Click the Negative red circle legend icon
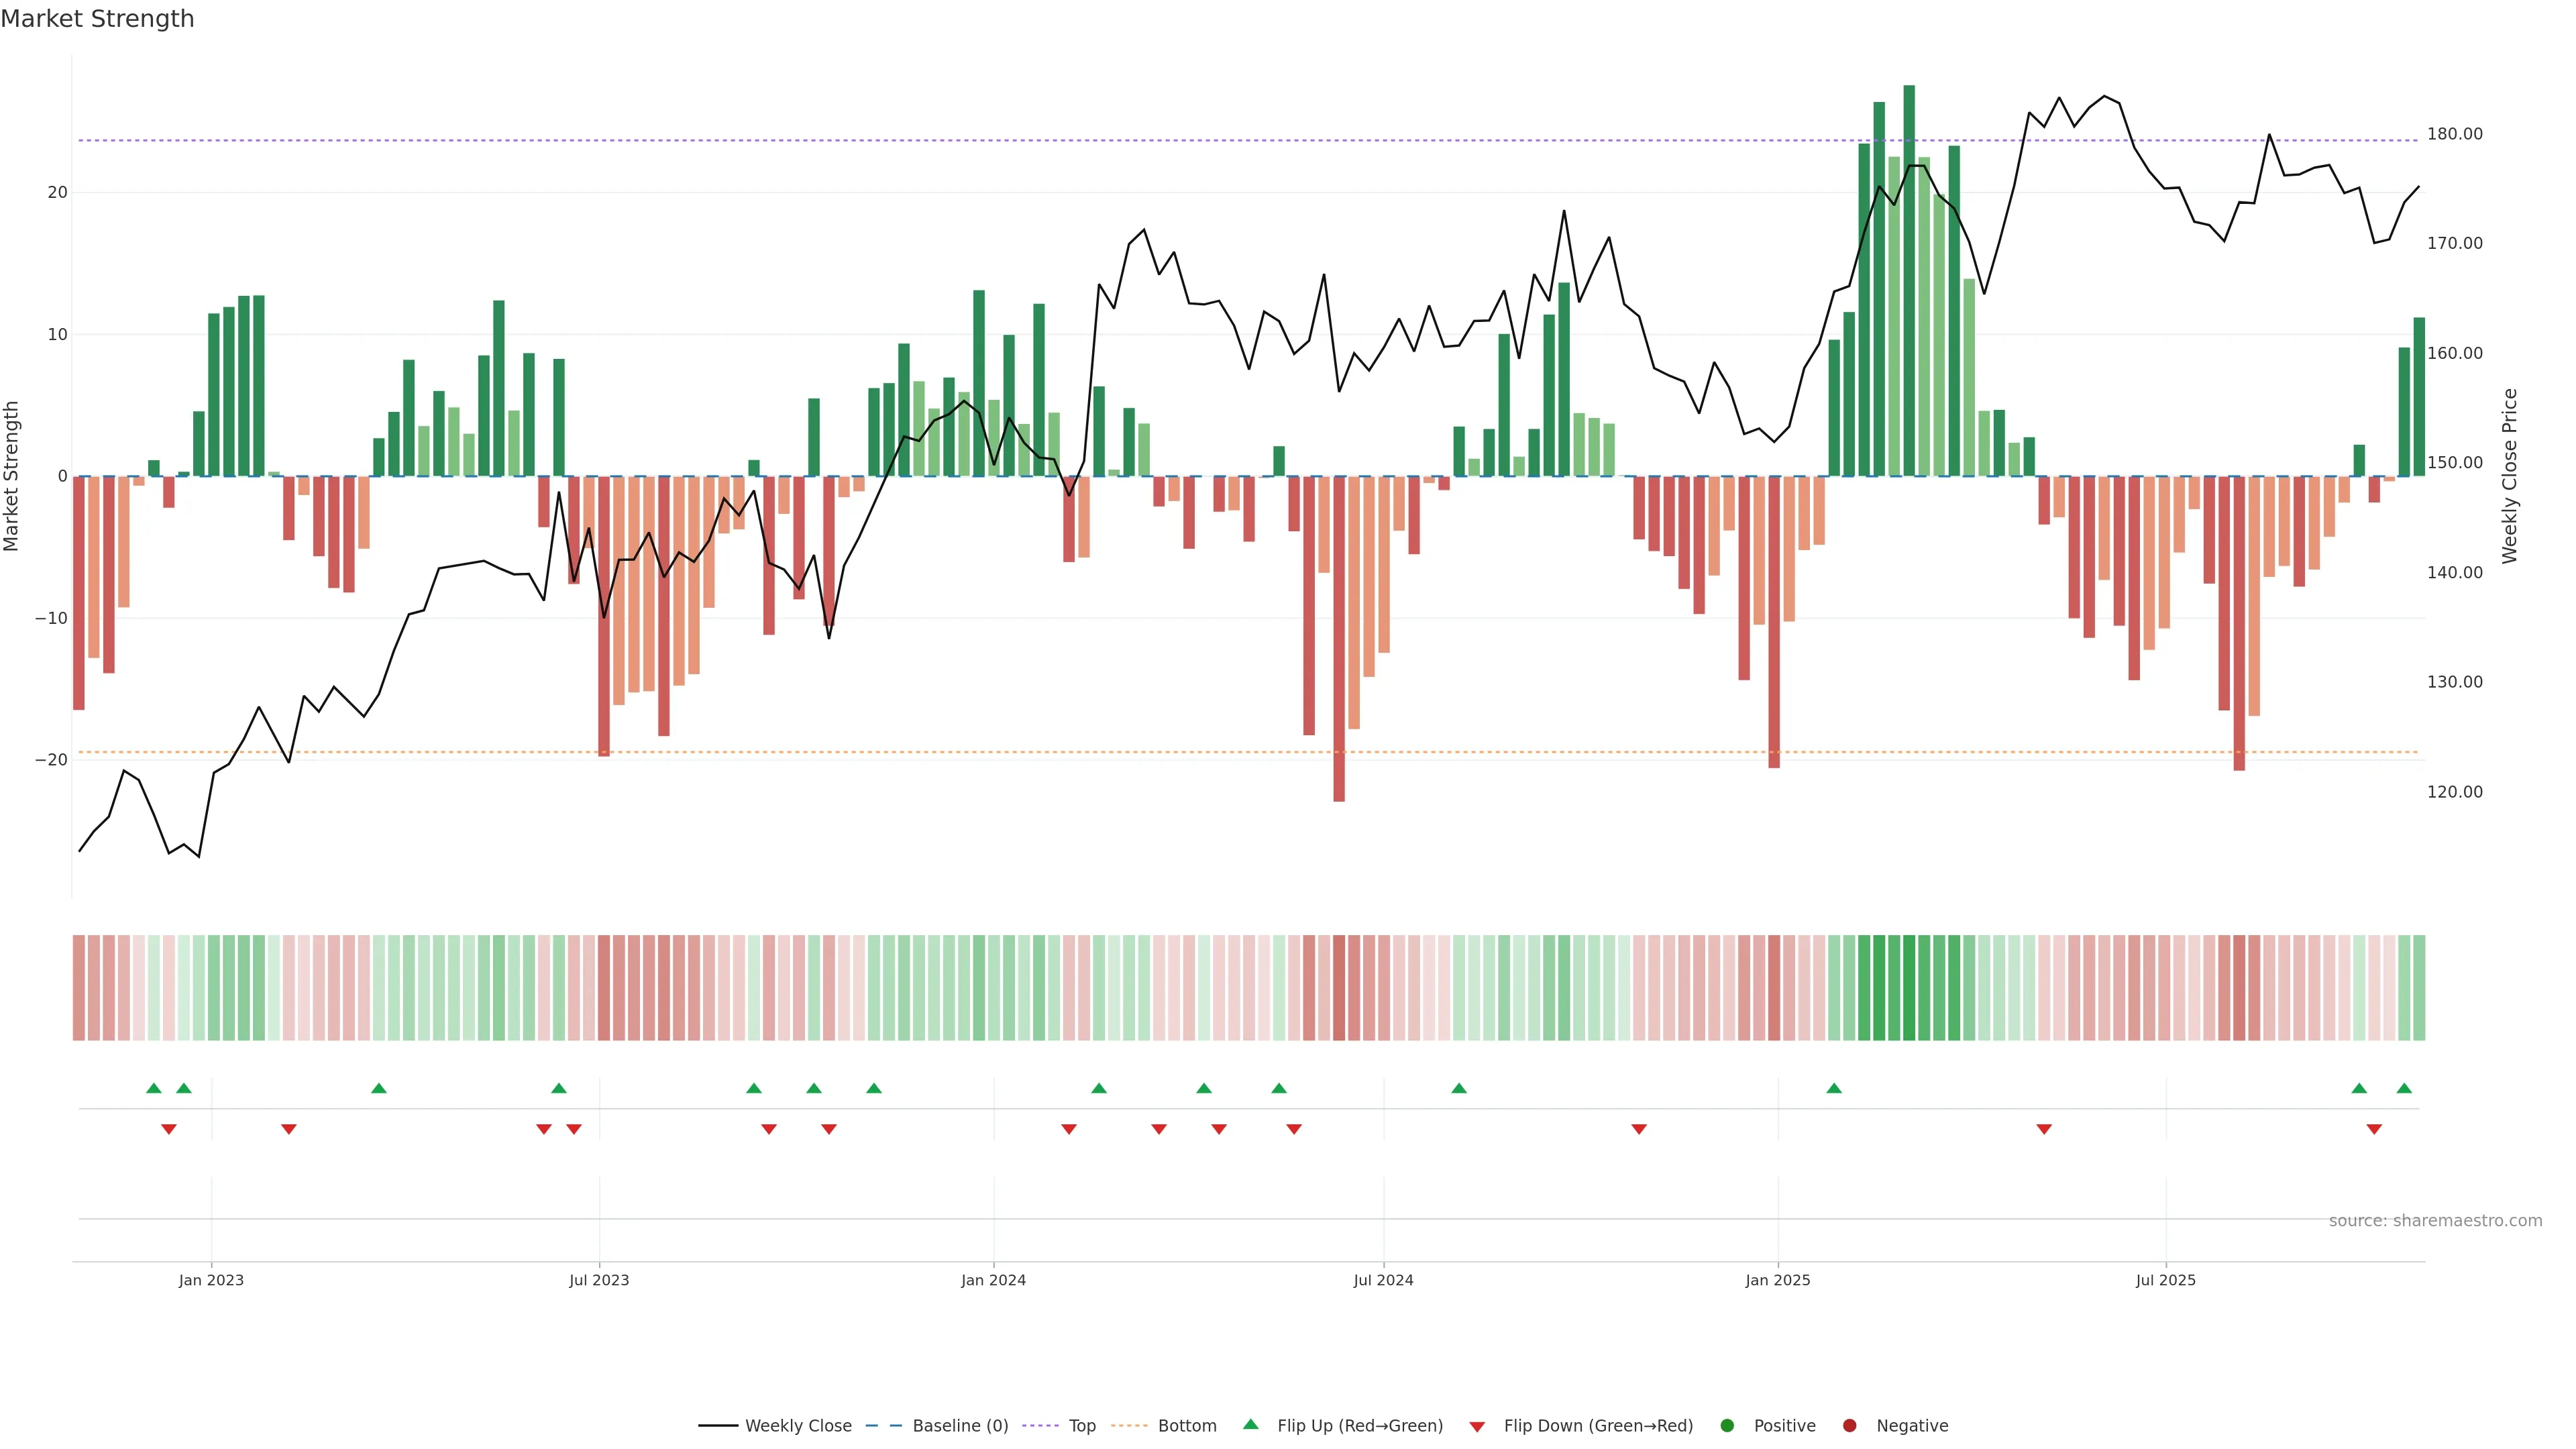This screenshot has width=2576, height=1449. (1849, 1425)
